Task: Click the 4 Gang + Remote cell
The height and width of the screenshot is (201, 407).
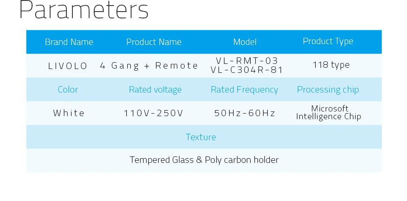Action: [149, 66]
